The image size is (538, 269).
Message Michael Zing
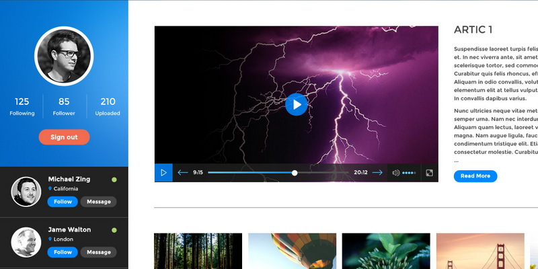98,202
